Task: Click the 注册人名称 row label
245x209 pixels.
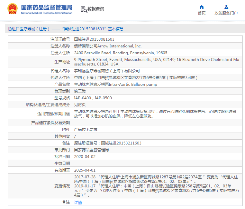Action: [x=60, y=46]
